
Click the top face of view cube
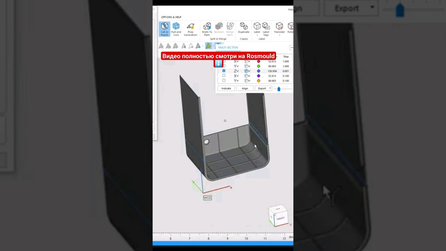(x=278, y=209)
